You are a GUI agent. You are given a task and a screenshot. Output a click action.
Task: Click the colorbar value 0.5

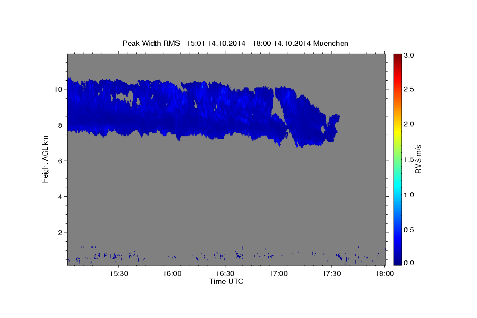(409, 230)
